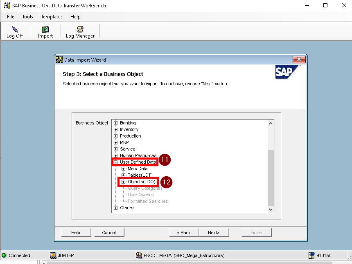Select the Inventory label in tree
This screenshot has height=264, width=352.
(x=129, y=129)
